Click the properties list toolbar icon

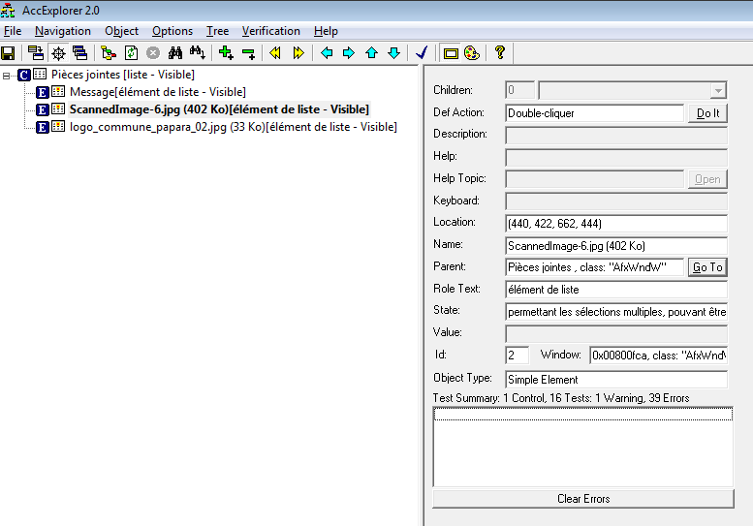36,52
